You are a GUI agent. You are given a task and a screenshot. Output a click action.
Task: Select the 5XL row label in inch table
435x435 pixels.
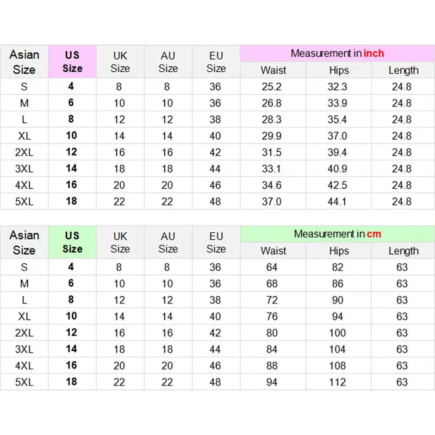pos(24,201)
